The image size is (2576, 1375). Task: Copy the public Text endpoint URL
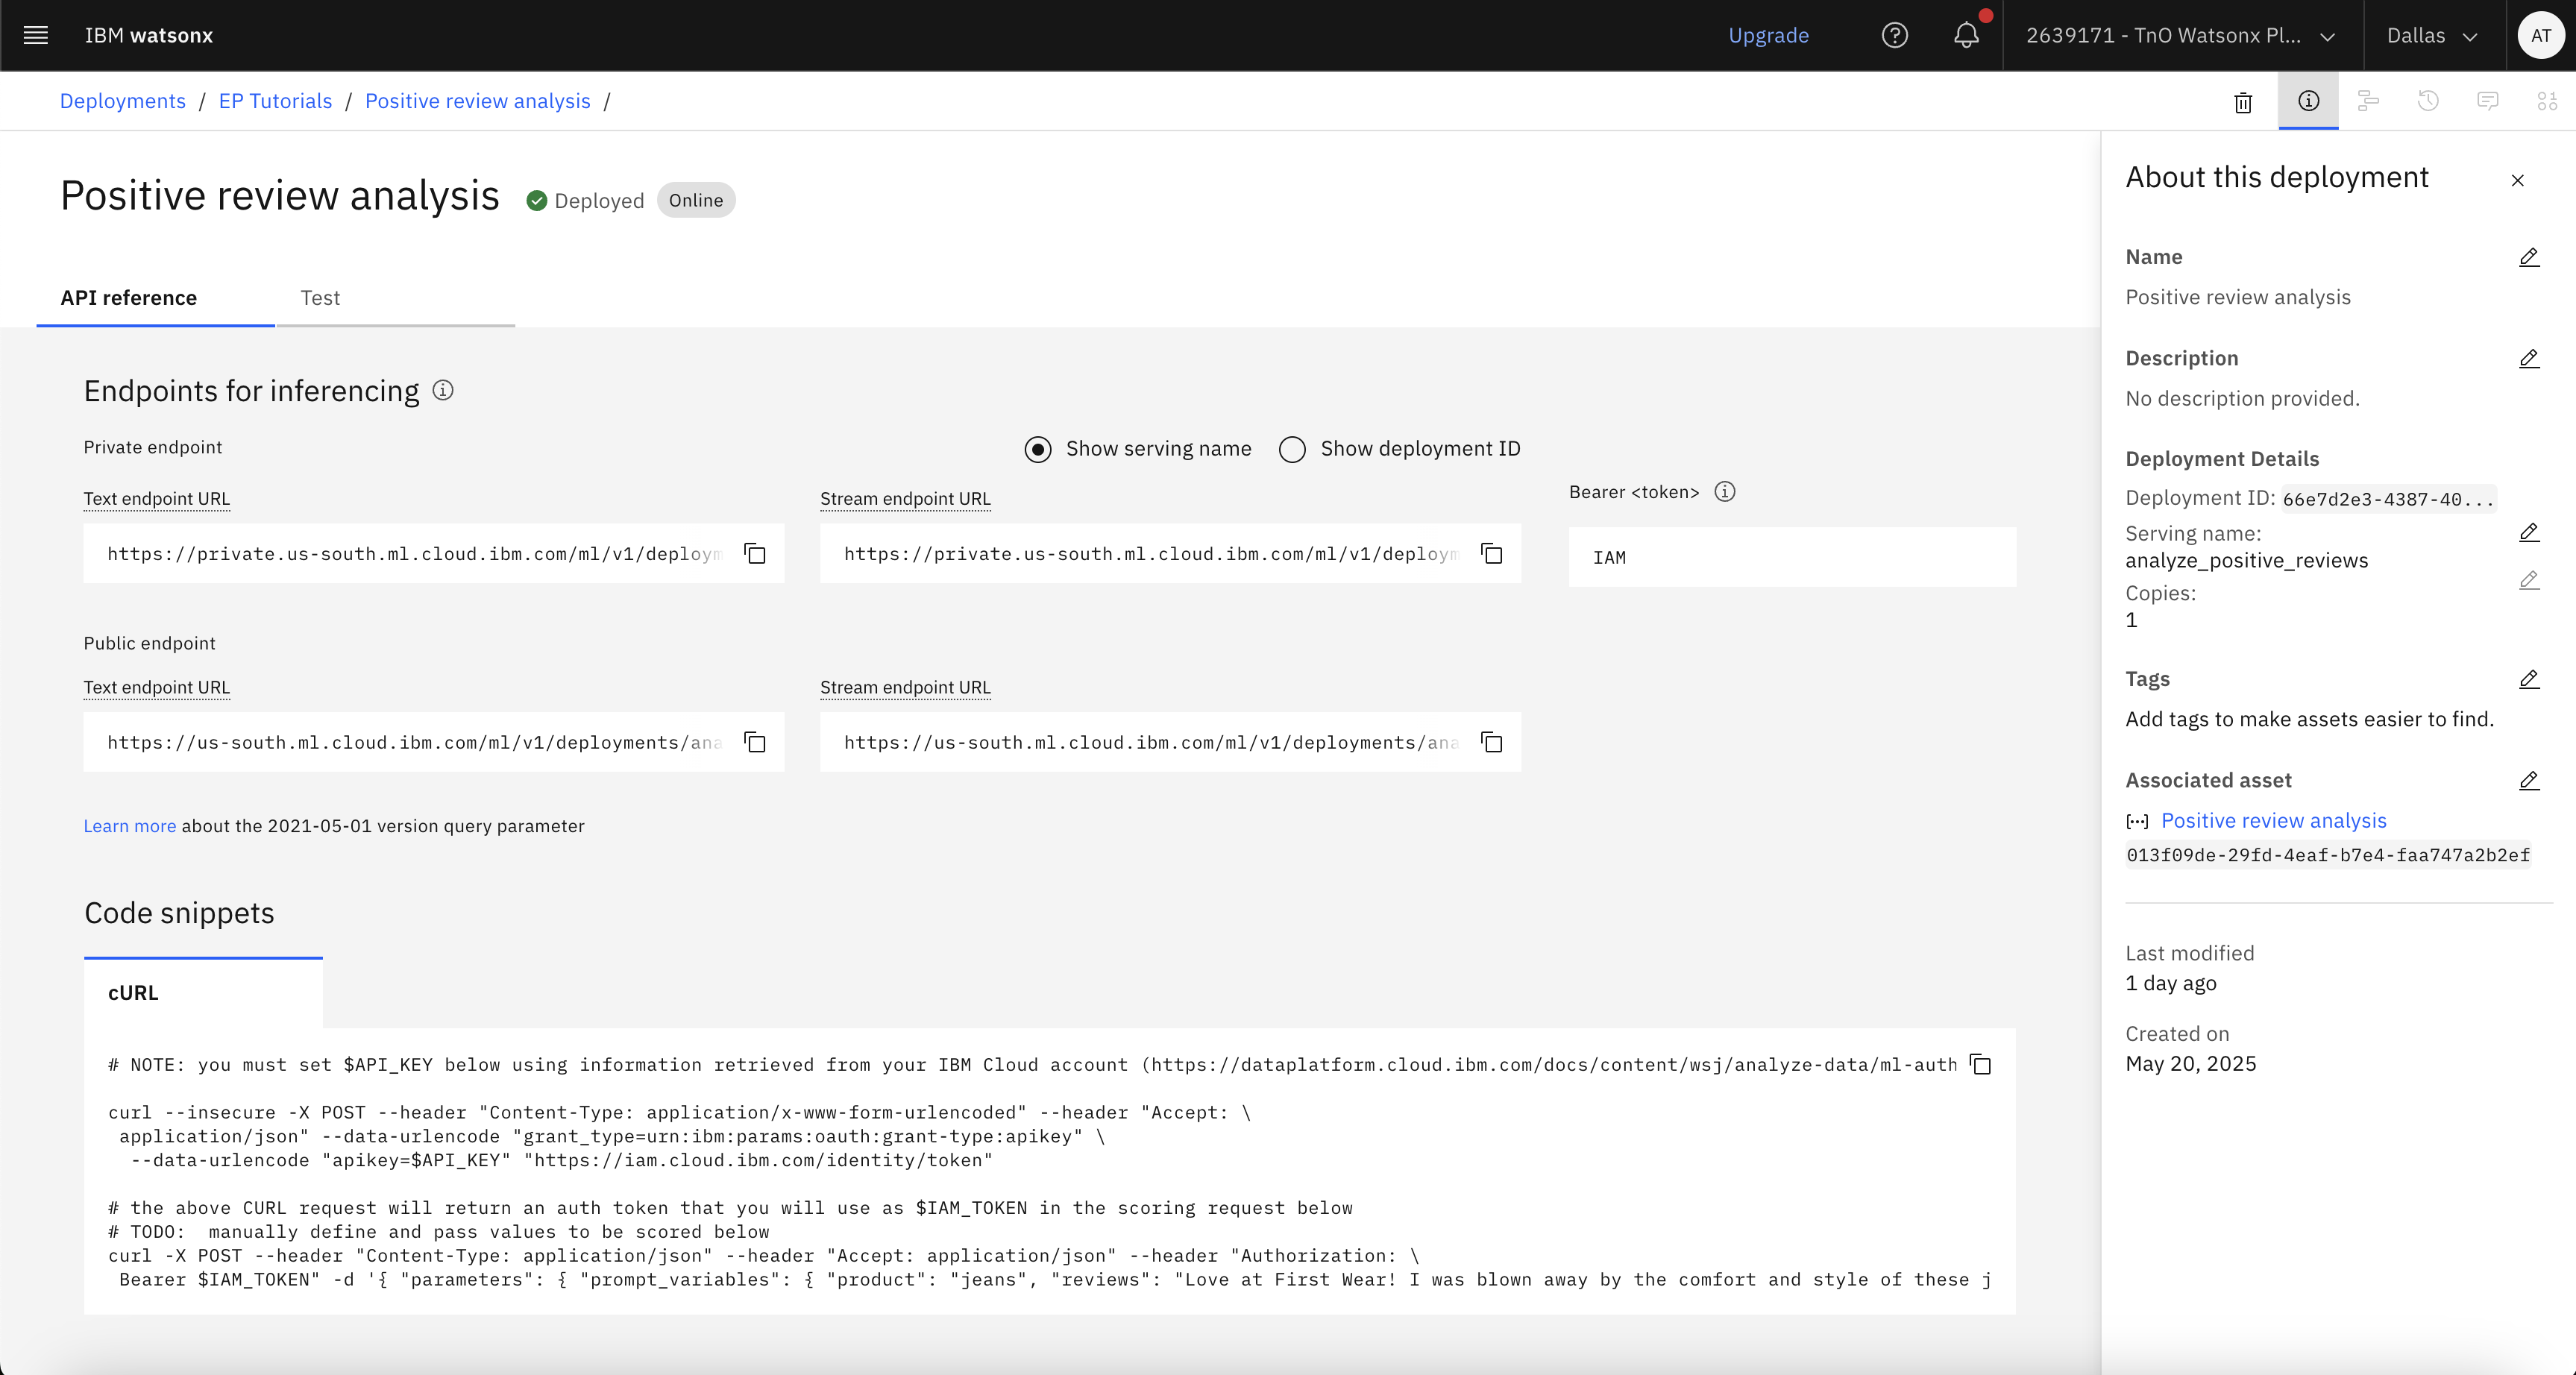click(x=755, y=742)
